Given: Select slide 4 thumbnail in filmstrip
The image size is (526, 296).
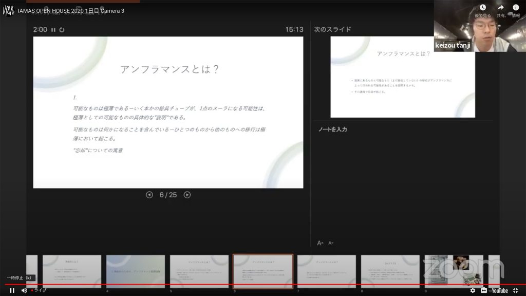Looking at the screenshot, I should point(136,271).
